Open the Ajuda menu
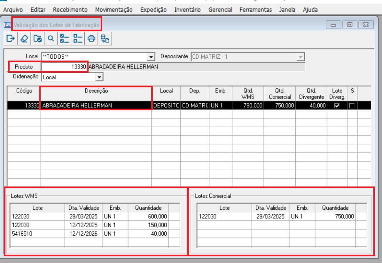382x263 pixels. pos(310,10)
